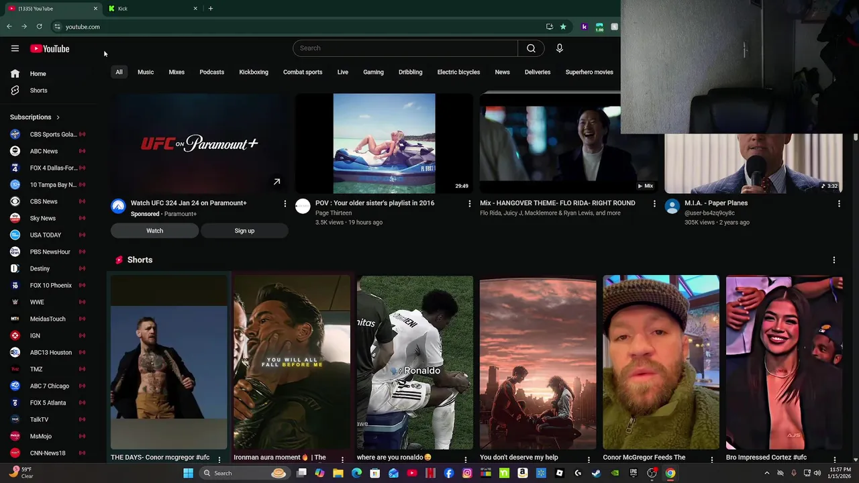Viewport: 859px width, 483px height.
Task: Click inside the YouTube search field
Action: pos(405,48)
